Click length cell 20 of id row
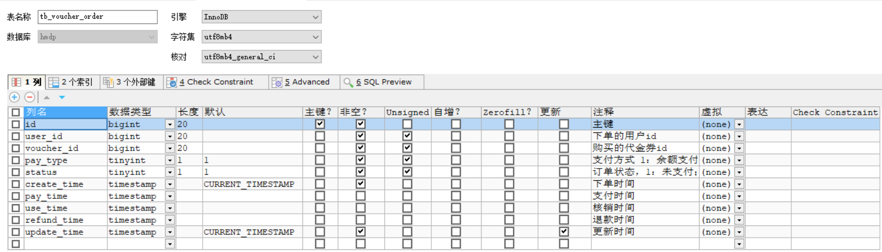882x252 pixels. 189,124
